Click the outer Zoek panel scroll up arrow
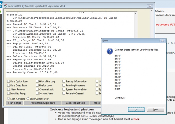The height and width of the screenshot is (124, 175). [x=151, y=11]
